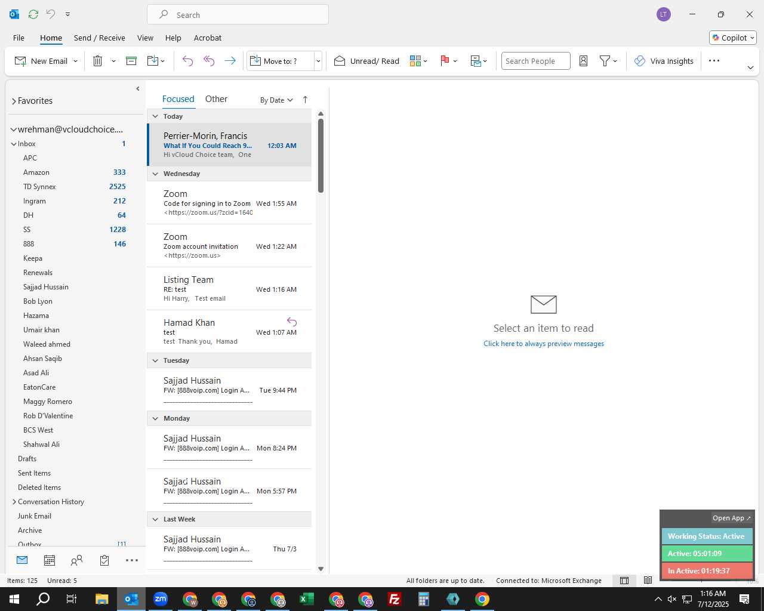
Task: Collapse the Tuesday message group
Action: pos(155,360)
